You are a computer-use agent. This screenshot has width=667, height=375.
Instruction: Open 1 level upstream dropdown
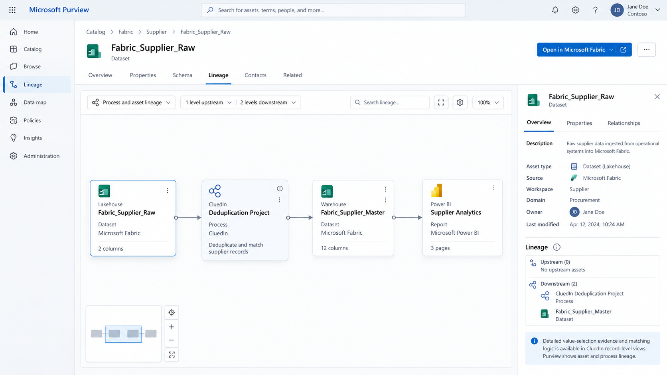(208, 102)
